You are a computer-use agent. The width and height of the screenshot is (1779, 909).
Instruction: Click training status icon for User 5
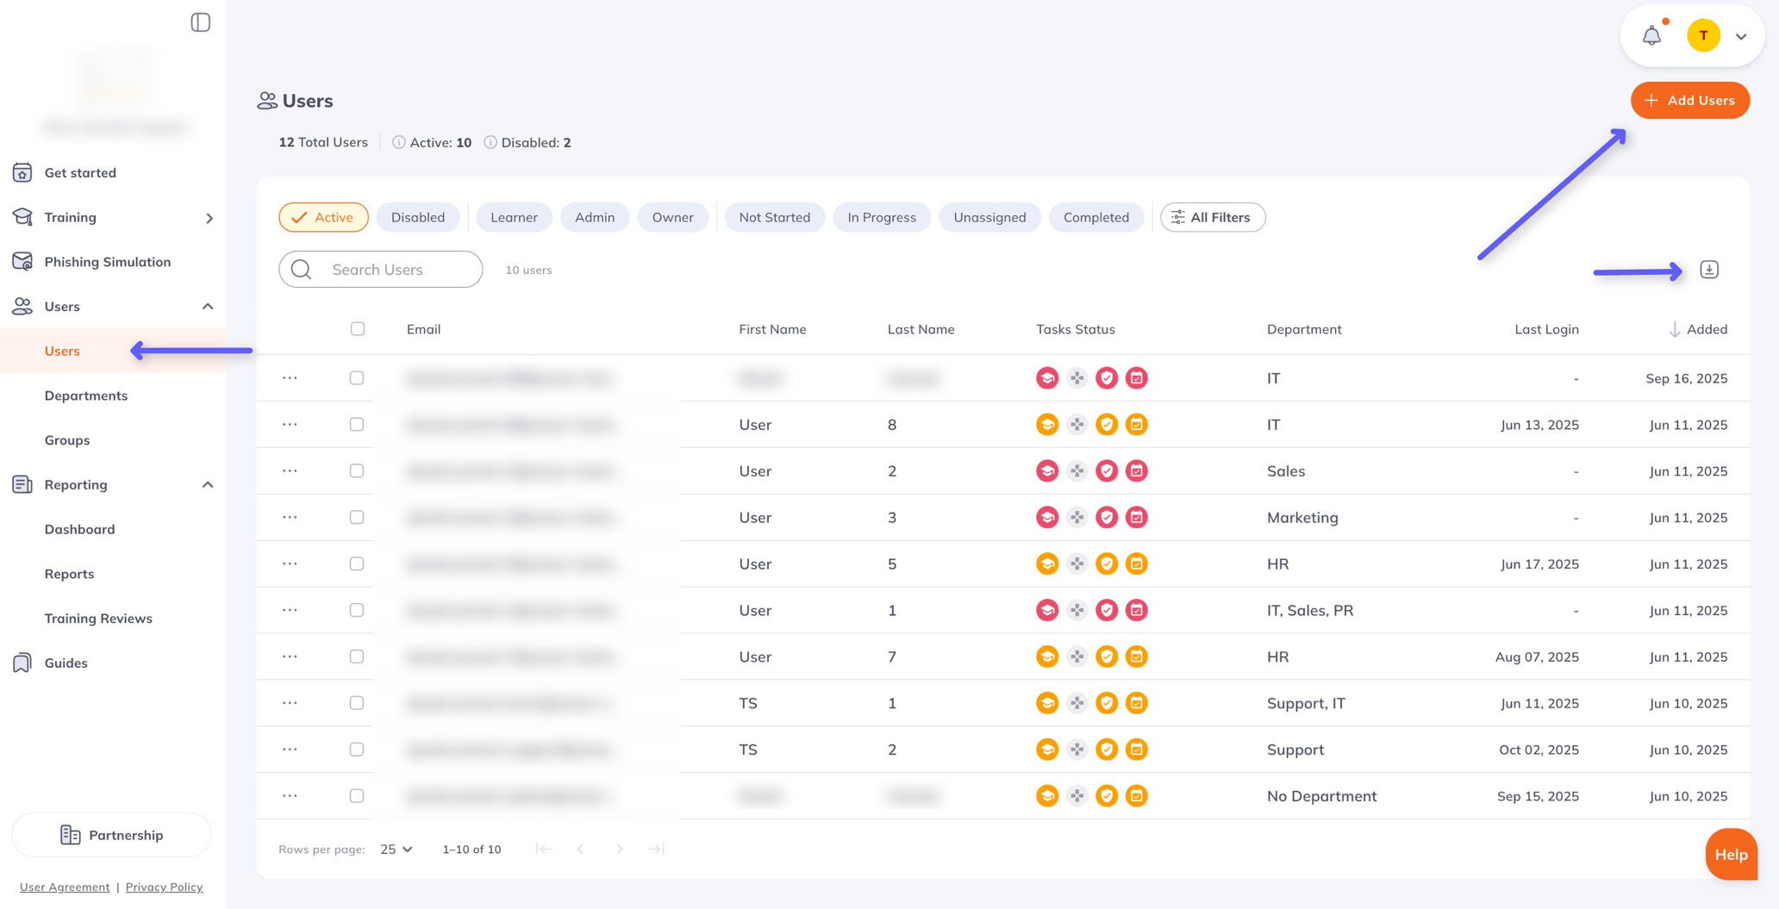click(1047, 564)
